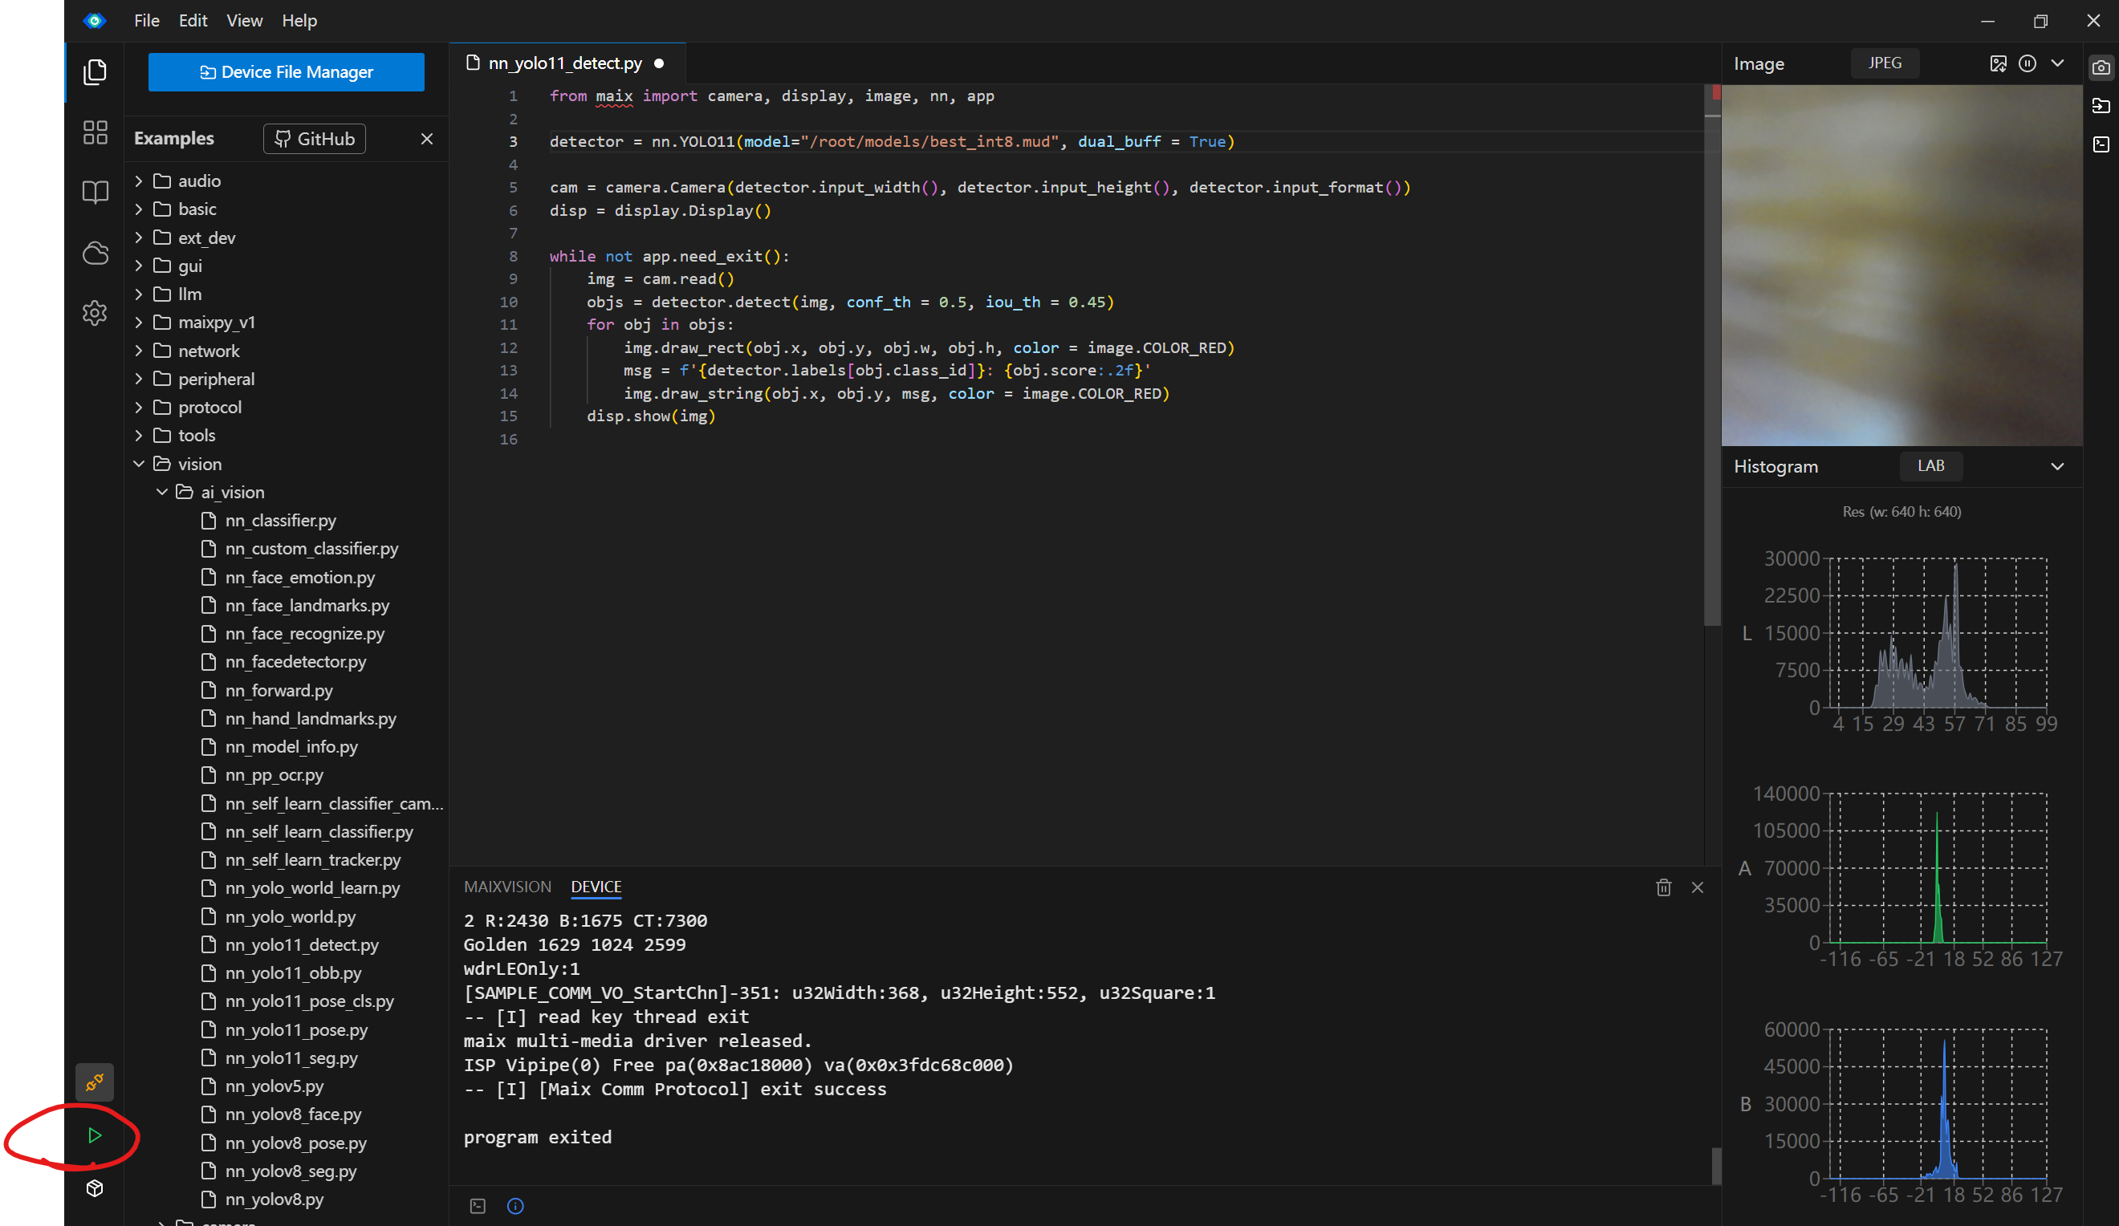Save image icon in Image panel

(x=1998, y=64)
